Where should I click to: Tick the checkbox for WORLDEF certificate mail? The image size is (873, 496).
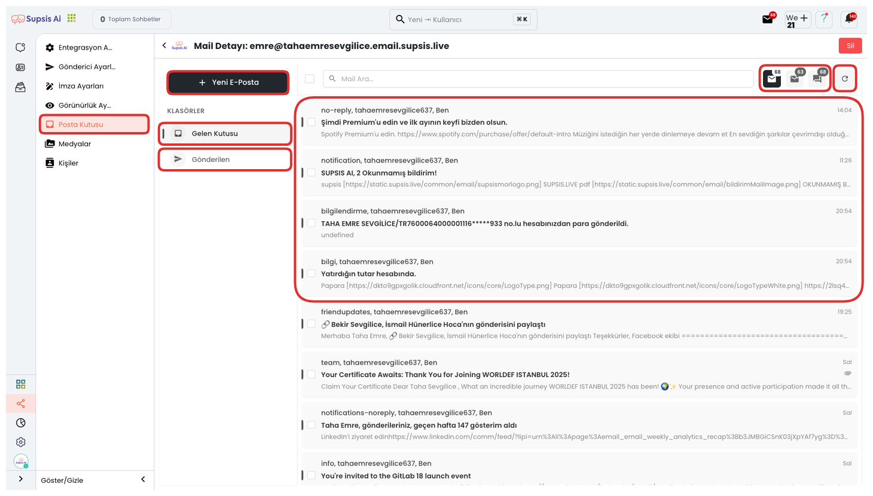pyautogui.click(x=312, y=375)
